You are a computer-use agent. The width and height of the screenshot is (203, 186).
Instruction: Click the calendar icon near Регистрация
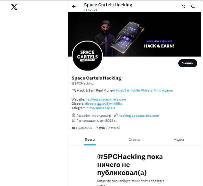[x=74, y=120]
